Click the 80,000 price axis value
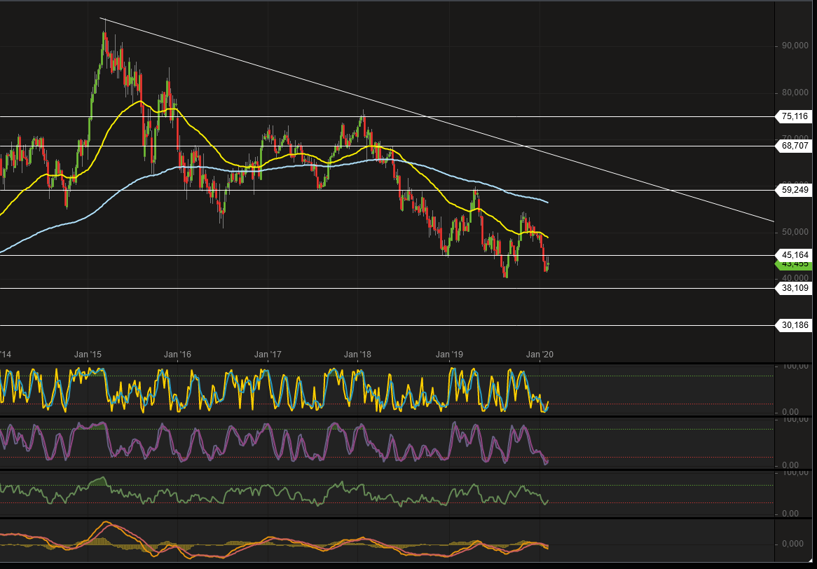The height and width of the screenshot is (569, 817). click(795, 93)
